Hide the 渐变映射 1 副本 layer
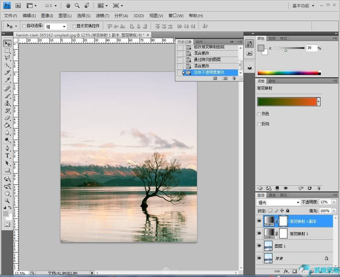 [x=259, y=221]
